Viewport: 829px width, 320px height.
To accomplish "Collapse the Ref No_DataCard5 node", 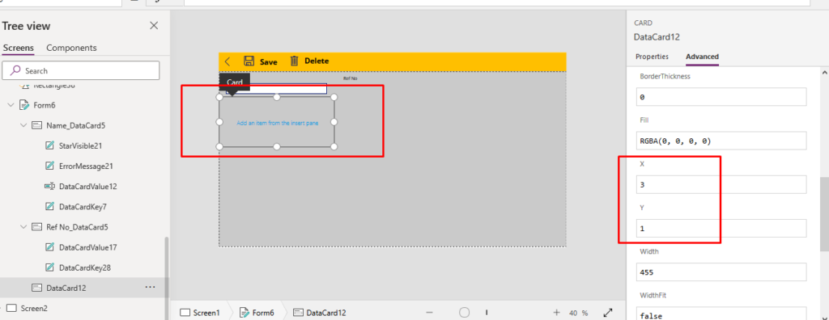I will (23, 227).
